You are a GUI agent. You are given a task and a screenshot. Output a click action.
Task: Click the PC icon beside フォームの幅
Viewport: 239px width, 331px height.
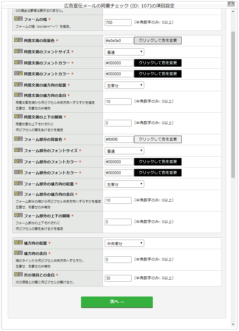pyautogui.click(x=16, y=19)
